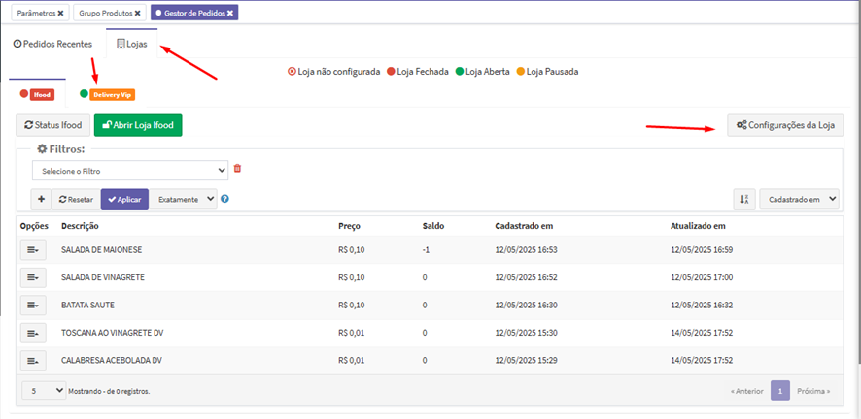The width and height of the screenshot is (861, 419).
Task: Switch to the Pedidos Recentes tab
Action: pos(52,44)
